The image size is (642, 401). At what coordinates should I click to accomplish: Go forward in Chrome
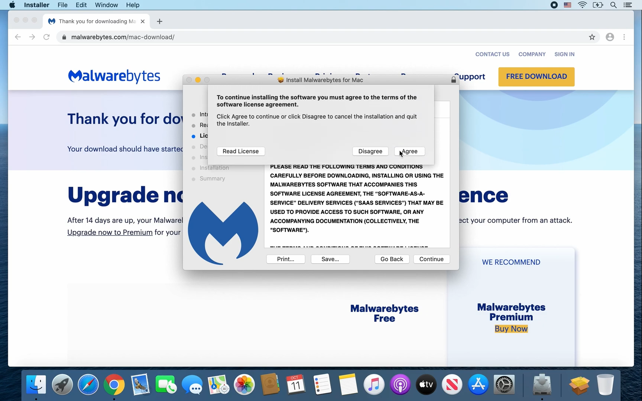[32, 37]
